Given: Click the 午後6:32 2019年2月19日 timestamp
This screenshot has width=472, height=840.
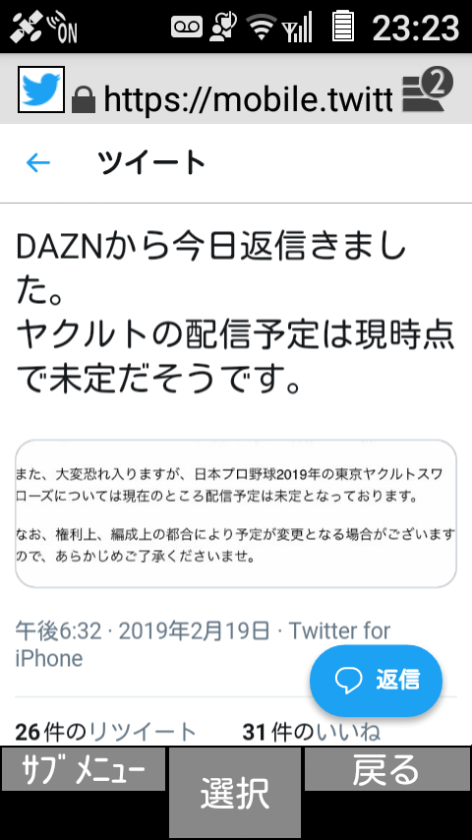Looking at the screenshot, I should click(x=143, y=631).
